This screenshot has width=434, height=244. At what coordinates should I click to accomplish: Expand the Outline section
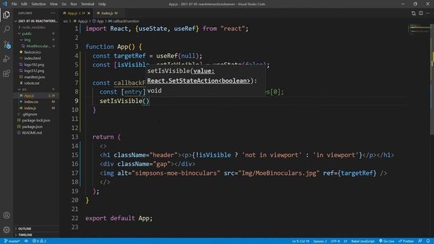click(36, 229)
